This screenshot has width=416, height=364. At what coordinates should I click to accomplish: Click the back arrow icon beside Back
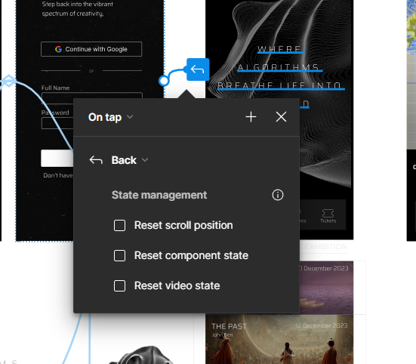tap(96, 160)
